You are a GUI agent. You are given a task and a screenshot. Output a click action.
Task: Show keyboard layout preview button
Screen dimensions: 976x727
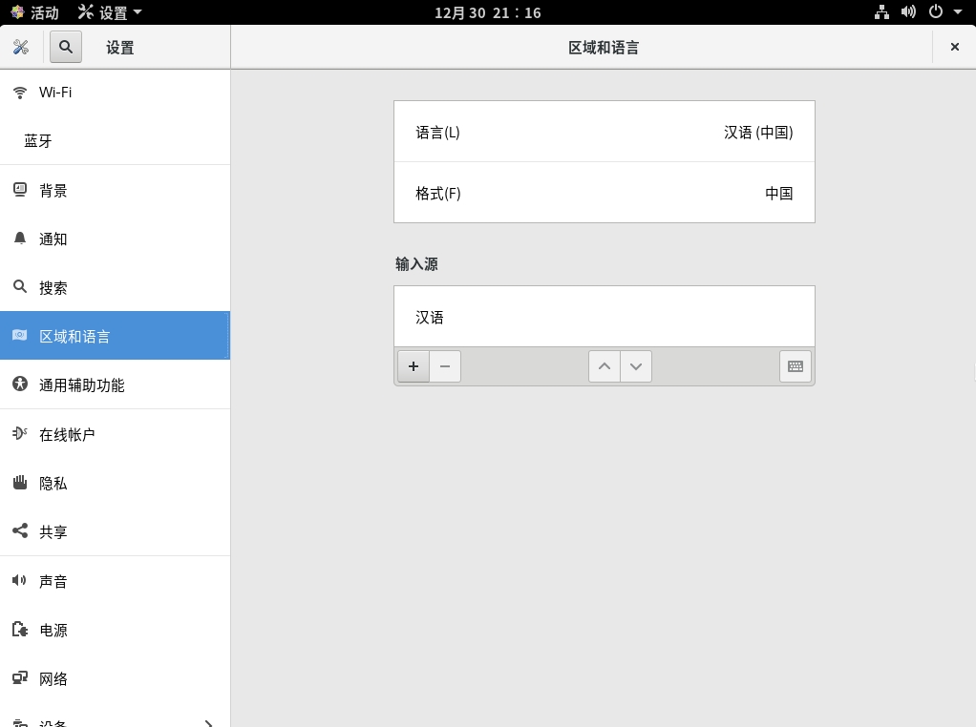pyautogui.click(x=796, y=366)
